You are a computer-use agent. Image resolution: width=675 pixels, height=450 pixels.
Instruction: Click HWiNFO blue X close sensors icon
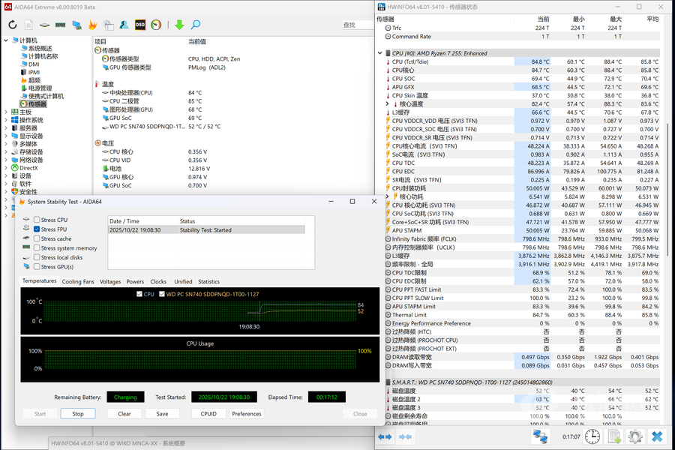[x=657, y=436]
